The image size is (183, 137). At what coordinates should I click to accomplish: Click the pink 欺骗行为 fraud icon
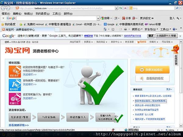click(x=15, y=99)
